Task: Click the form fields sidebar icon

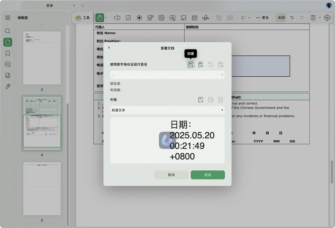Action: (8, 75)
